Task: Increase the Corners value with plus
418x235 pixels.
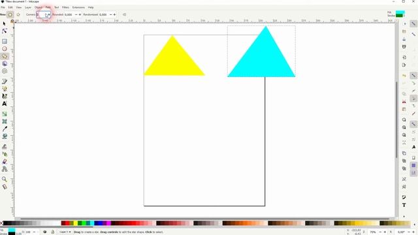Action: click(x=49, y=14)
